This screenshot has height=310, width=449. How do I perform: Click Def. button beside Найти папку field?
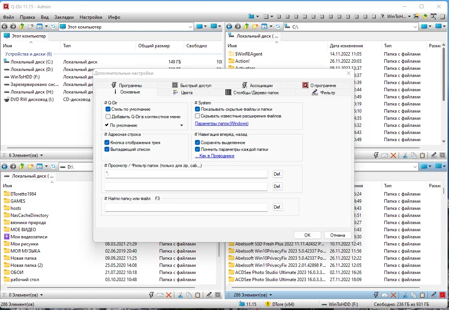[277, 207]
